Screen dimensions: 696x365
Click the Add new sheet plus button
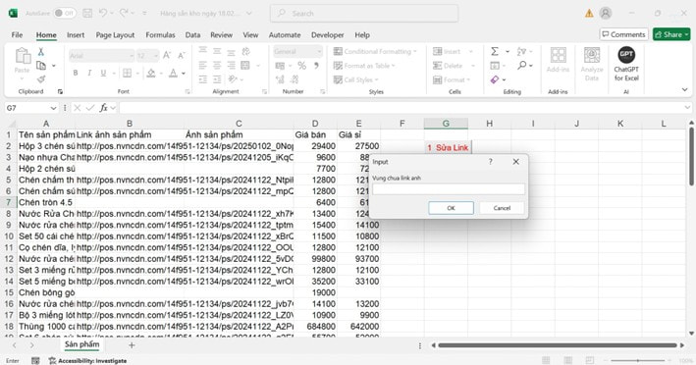tap(132, 344)
